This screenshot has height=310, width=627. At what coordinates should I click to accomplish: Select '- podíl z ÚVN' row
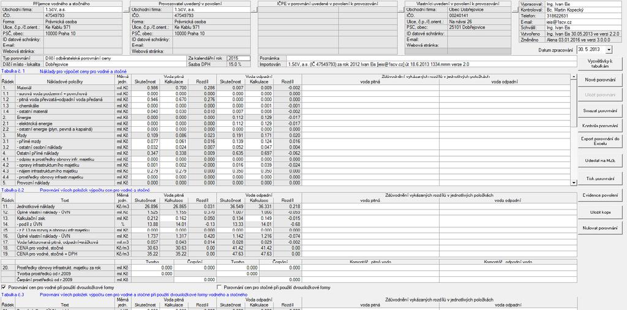point(65,224)
